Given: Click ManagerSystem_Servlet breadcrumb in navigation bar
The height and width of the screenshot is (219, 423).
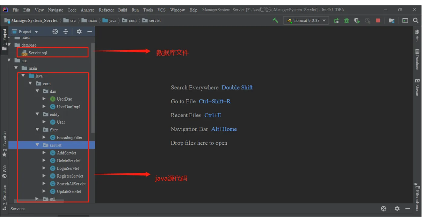Looking at the screenshot, I should [x=31, y=21].
